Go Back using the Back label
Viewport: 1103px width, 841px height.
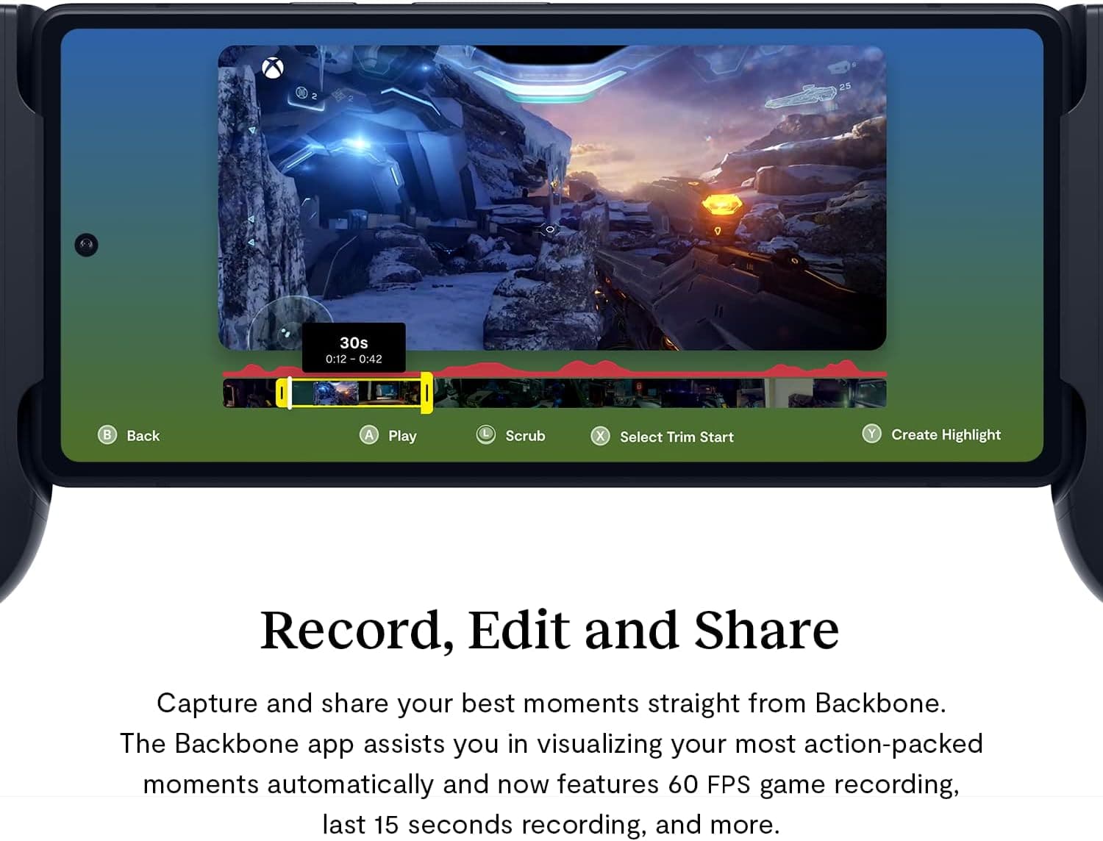click(143, 435)
